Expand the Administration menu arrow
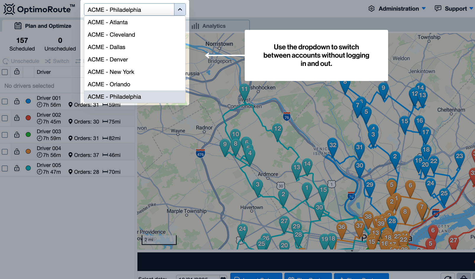The image size is (475, 279). 424,9
